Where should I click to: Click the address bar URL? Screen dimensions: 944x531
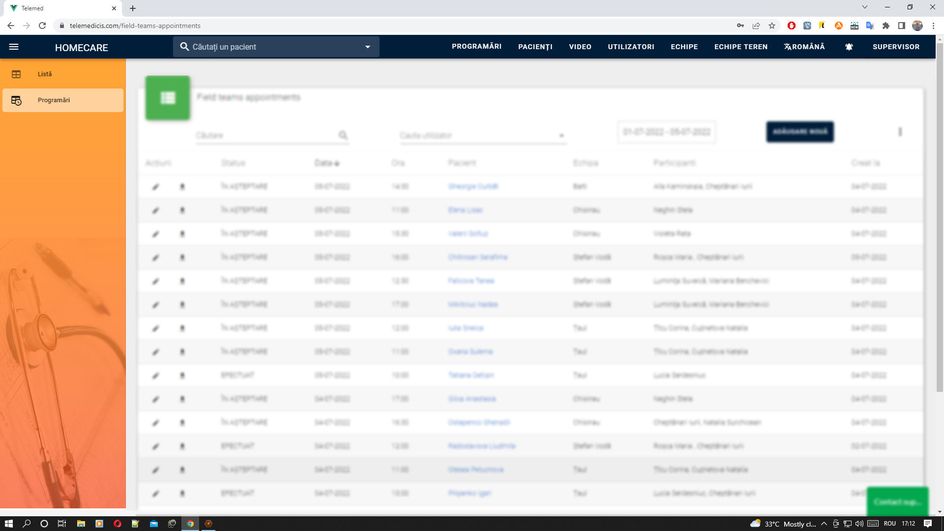point(135,26)
